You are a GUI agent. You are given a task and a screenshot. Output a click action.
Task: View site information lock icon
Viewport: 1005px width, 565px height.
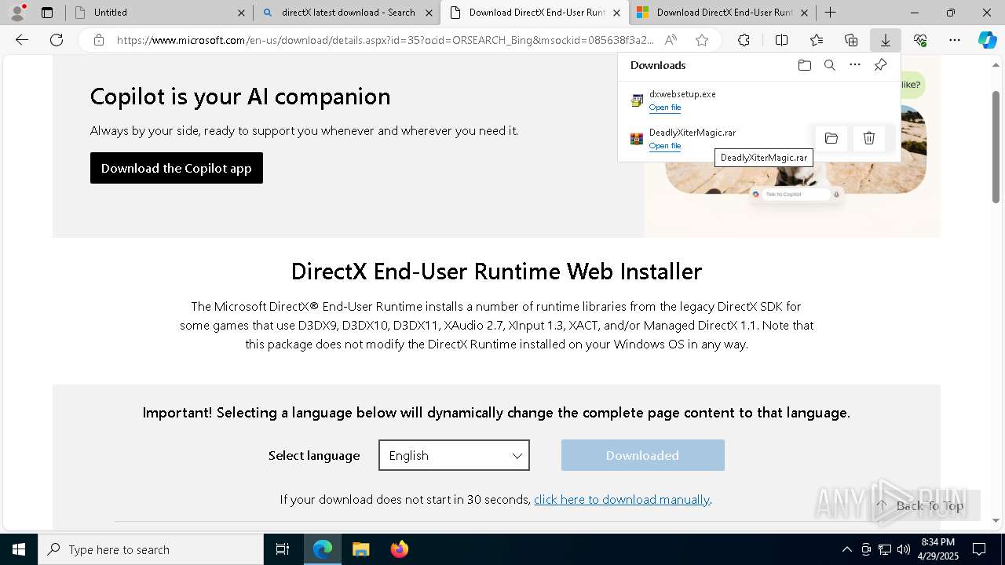point(99,40)
